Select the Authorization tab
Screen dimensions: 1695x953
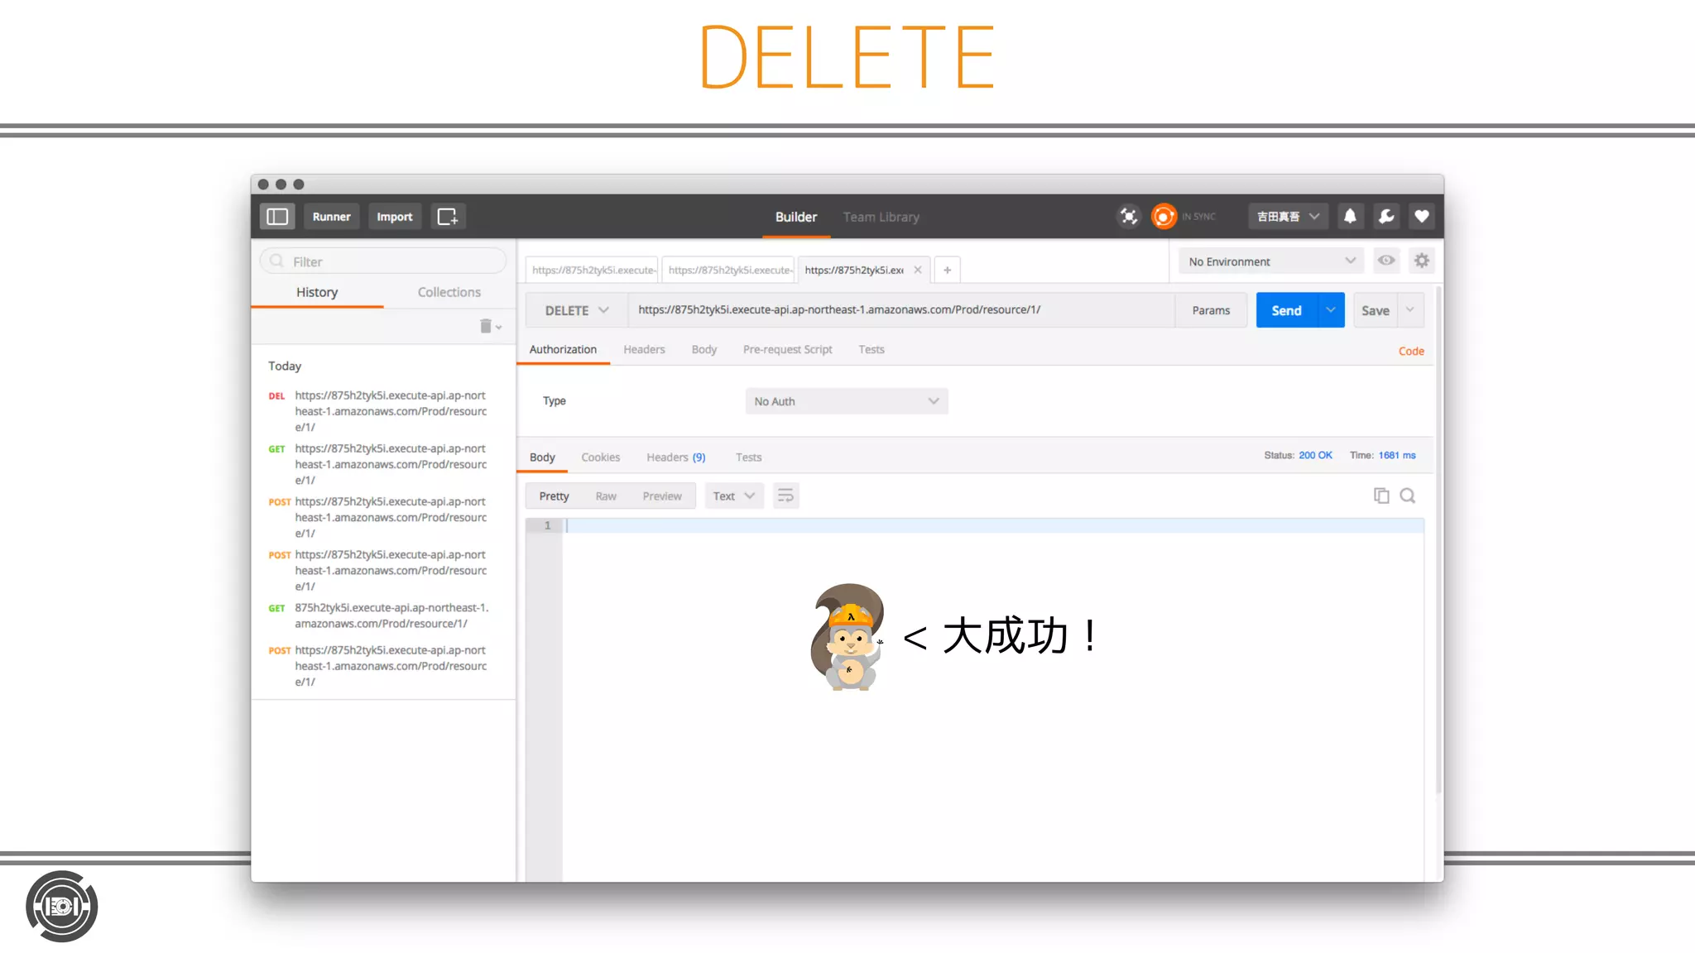click(x=563, y=349)
